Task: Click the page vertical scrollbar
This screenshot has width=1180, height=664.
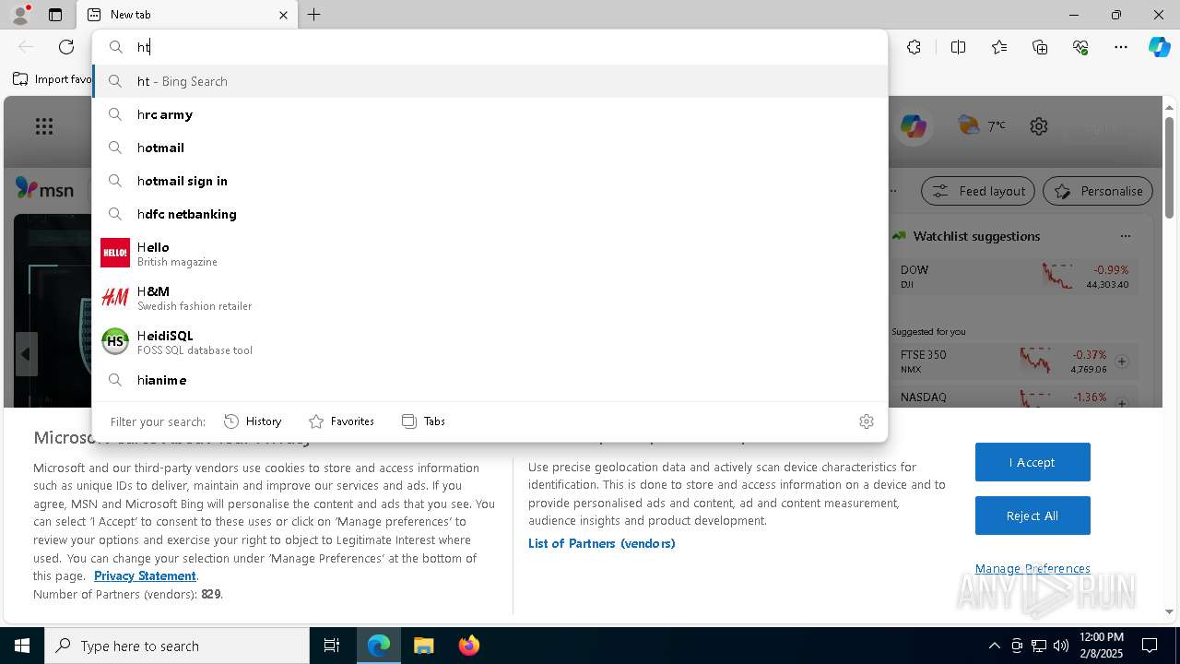Action: coord(1169,166)
